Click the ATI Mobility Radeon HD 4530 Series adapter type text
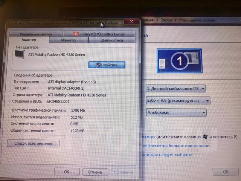The height and width of the screenshot is (181, 241). point(56,55)
